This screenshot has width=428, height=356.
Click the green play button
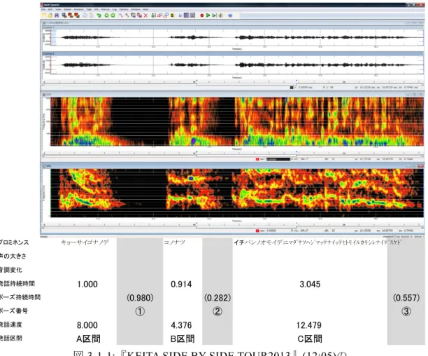208,15
